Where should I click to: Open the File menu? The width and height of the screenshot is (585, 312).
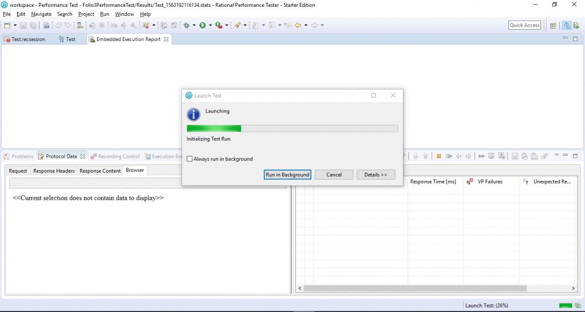click(7, 14)
